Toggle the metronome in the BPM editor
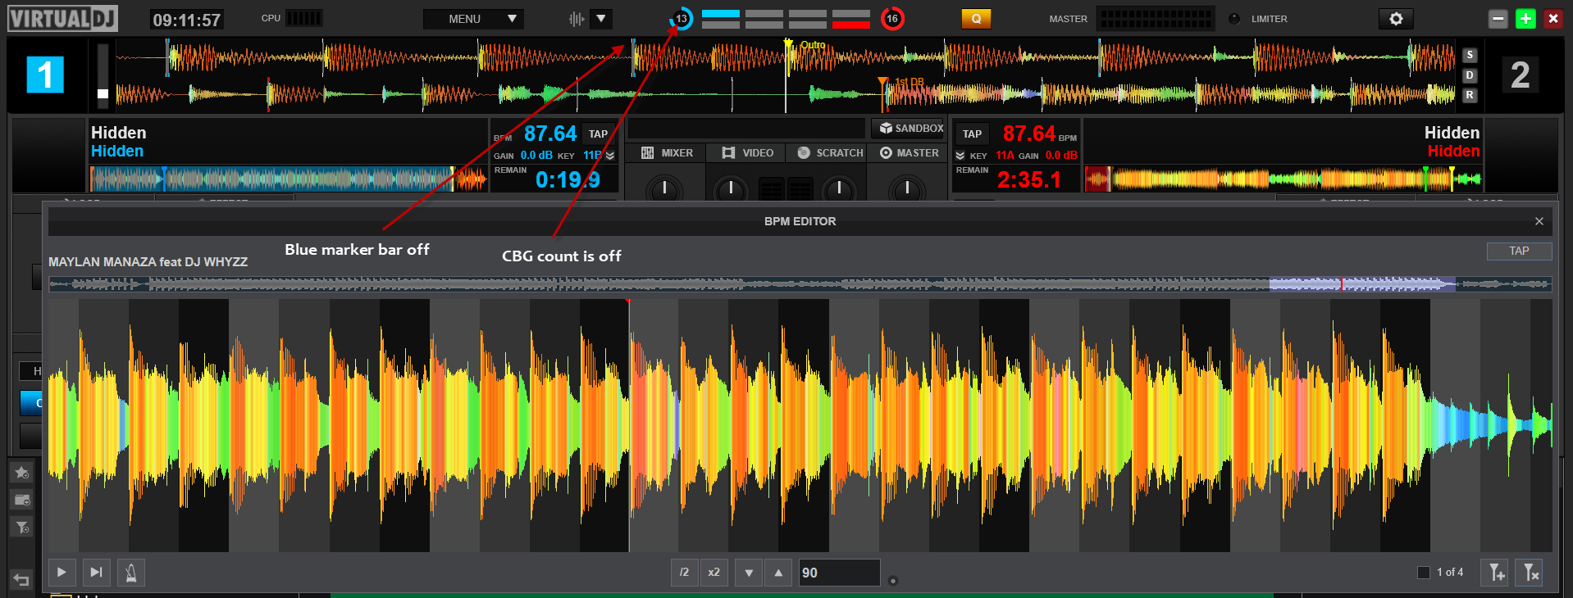 (x=131, y=572)
